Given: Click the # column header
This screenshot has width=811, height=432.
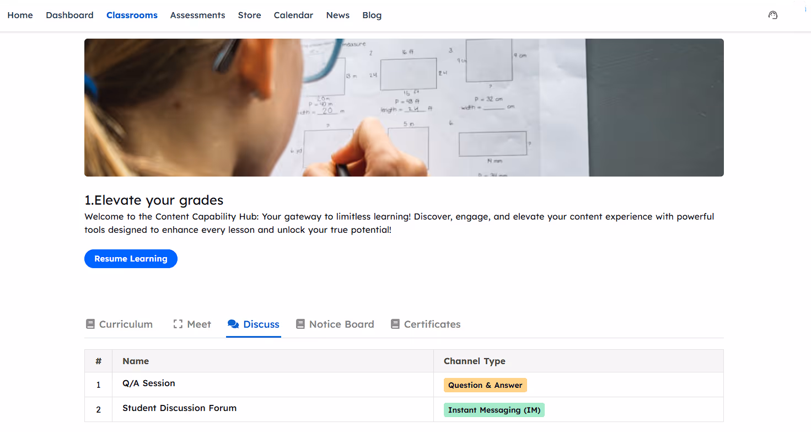Looking at the screenshot, I should (x=98, y=361).
